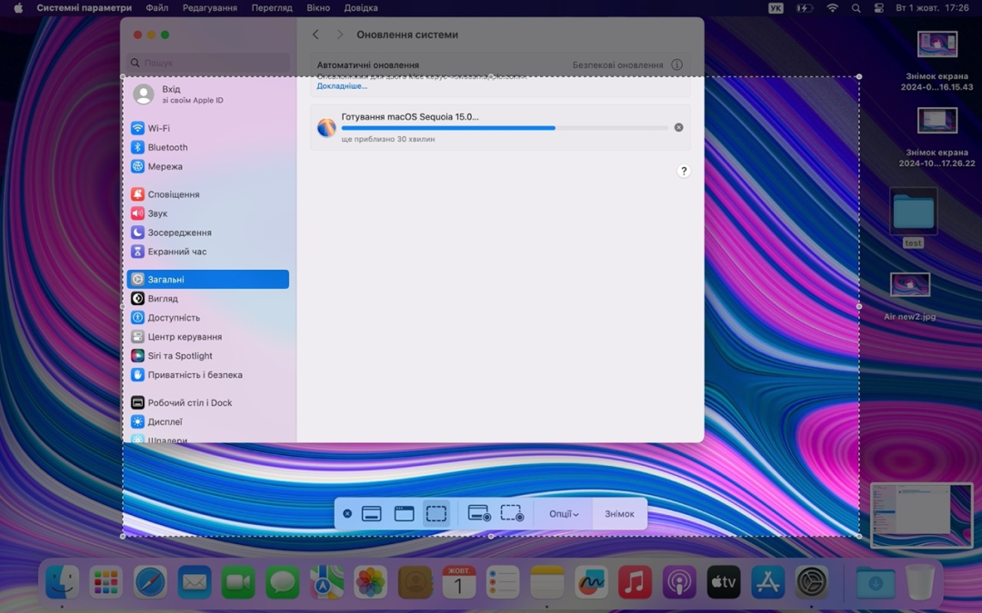Open Spotlight search in menu bar
This screenshot has height=613, width=982.
pos(857,8)
